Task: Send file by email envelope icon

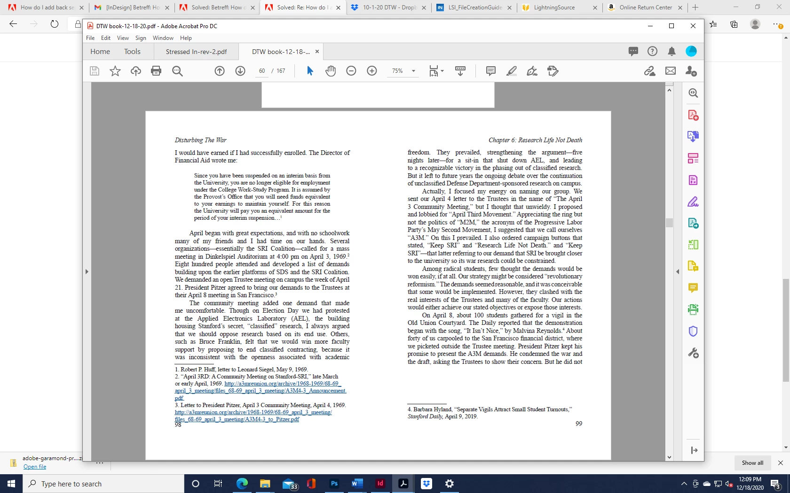Action: tap(671, 71)
